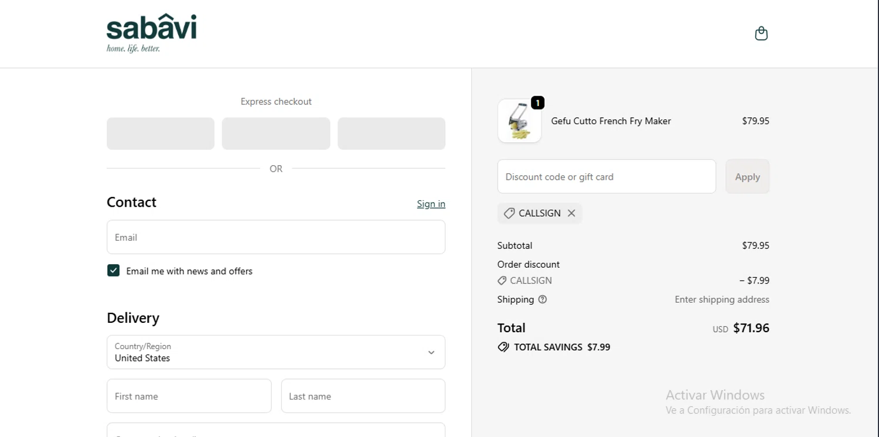Screen dimensions: 879x437
Task: Click the quantity badge showing 1
Action: point(537,103)
